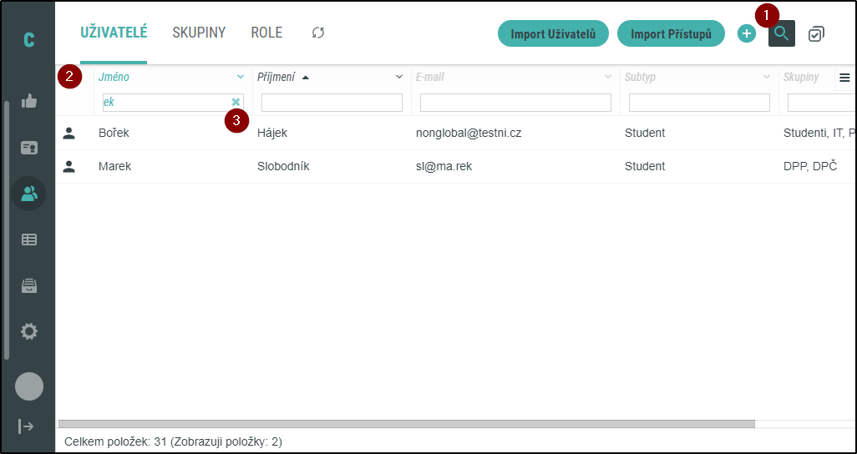The height and width of the screenshot is (454, 857).
Task: Clear the Jméno filter with X
Action: 236,102
